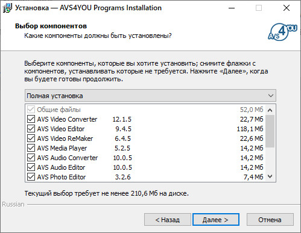The height and width of the screenshot is (233, 301).
Task: Click the component list scroll up arrow
Action: (x=270, y=110)
